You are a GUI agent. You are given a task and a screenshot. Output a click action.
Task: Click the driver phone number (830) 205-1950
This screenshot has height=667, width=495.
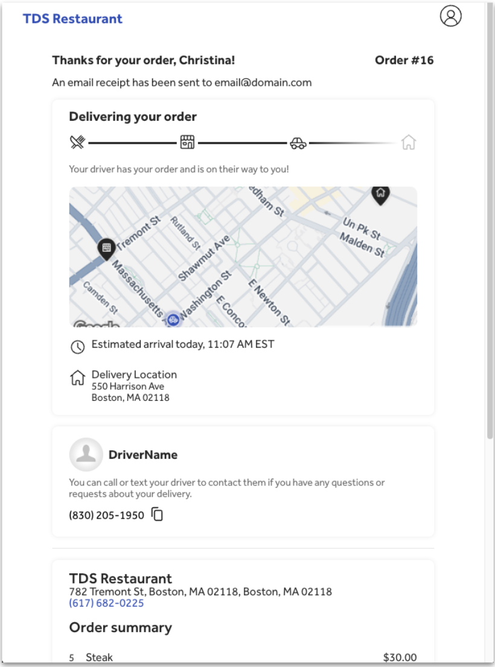[x=104, y=515]
